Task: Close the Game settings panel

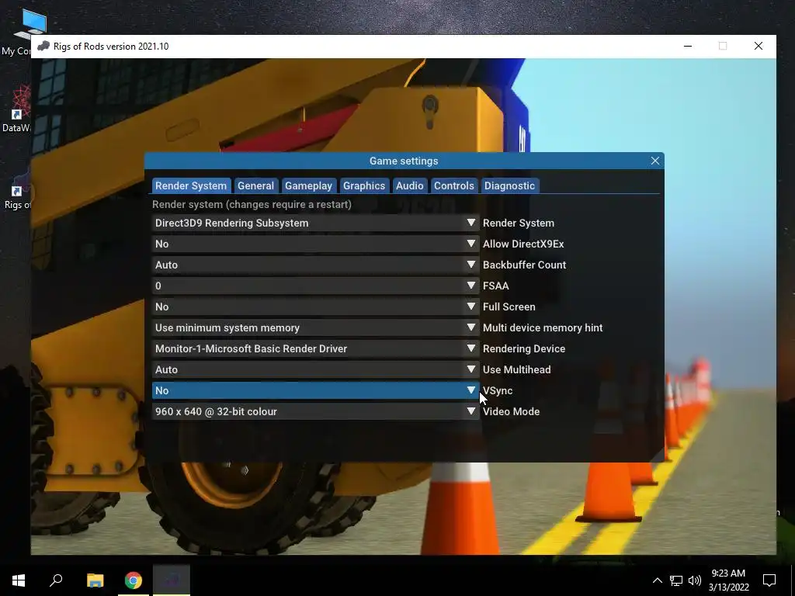Action: (x=655, y=161)
